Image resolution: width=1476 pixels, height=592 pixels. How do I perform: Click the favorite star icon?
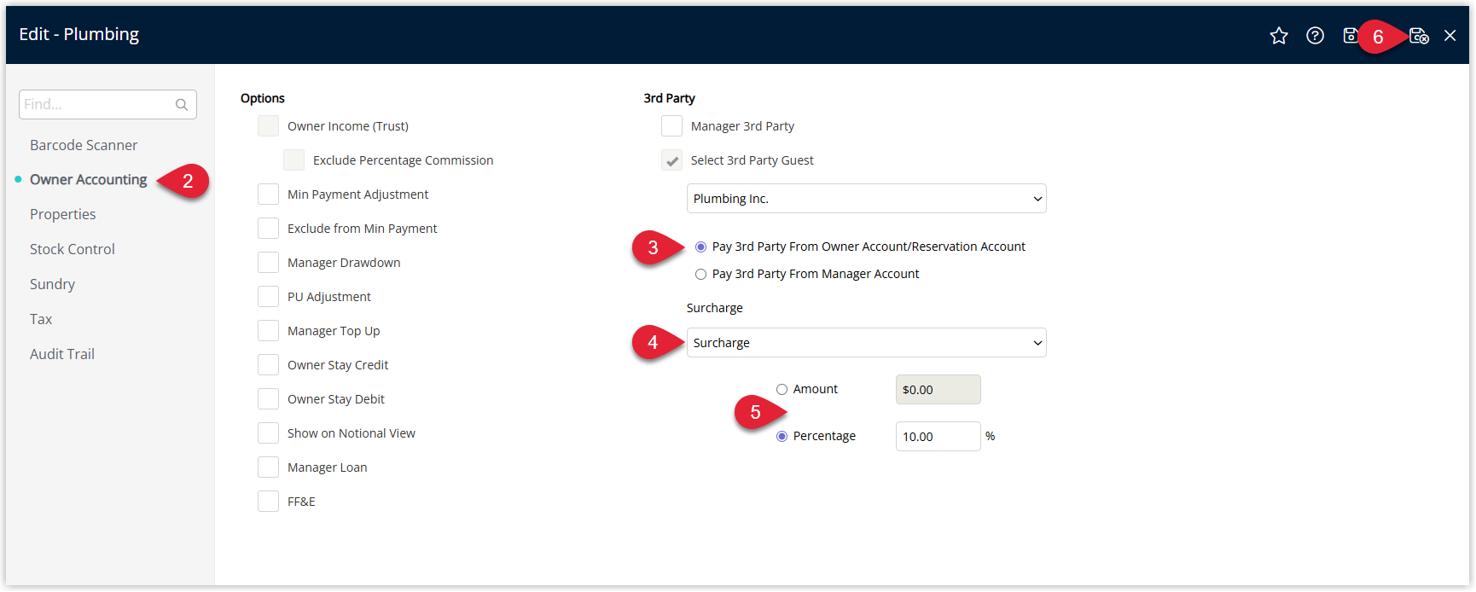1278,35
